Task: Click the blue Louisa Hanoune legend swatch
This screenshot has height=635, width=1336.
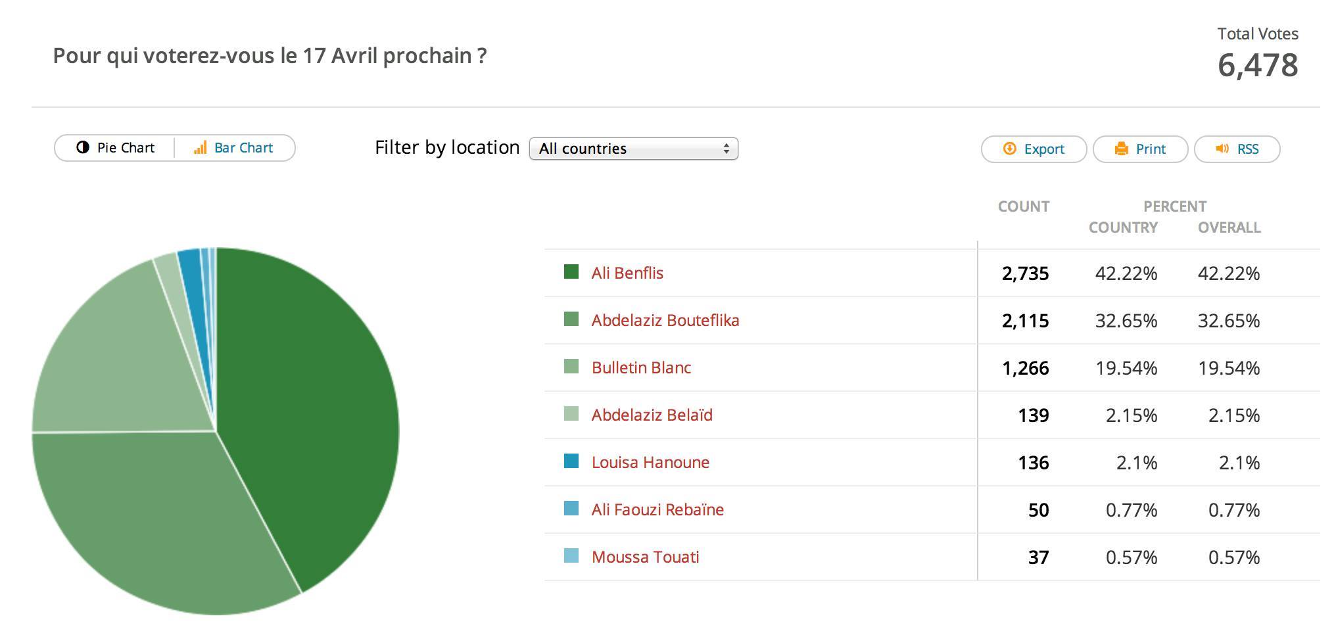Action: pos(571,461)
